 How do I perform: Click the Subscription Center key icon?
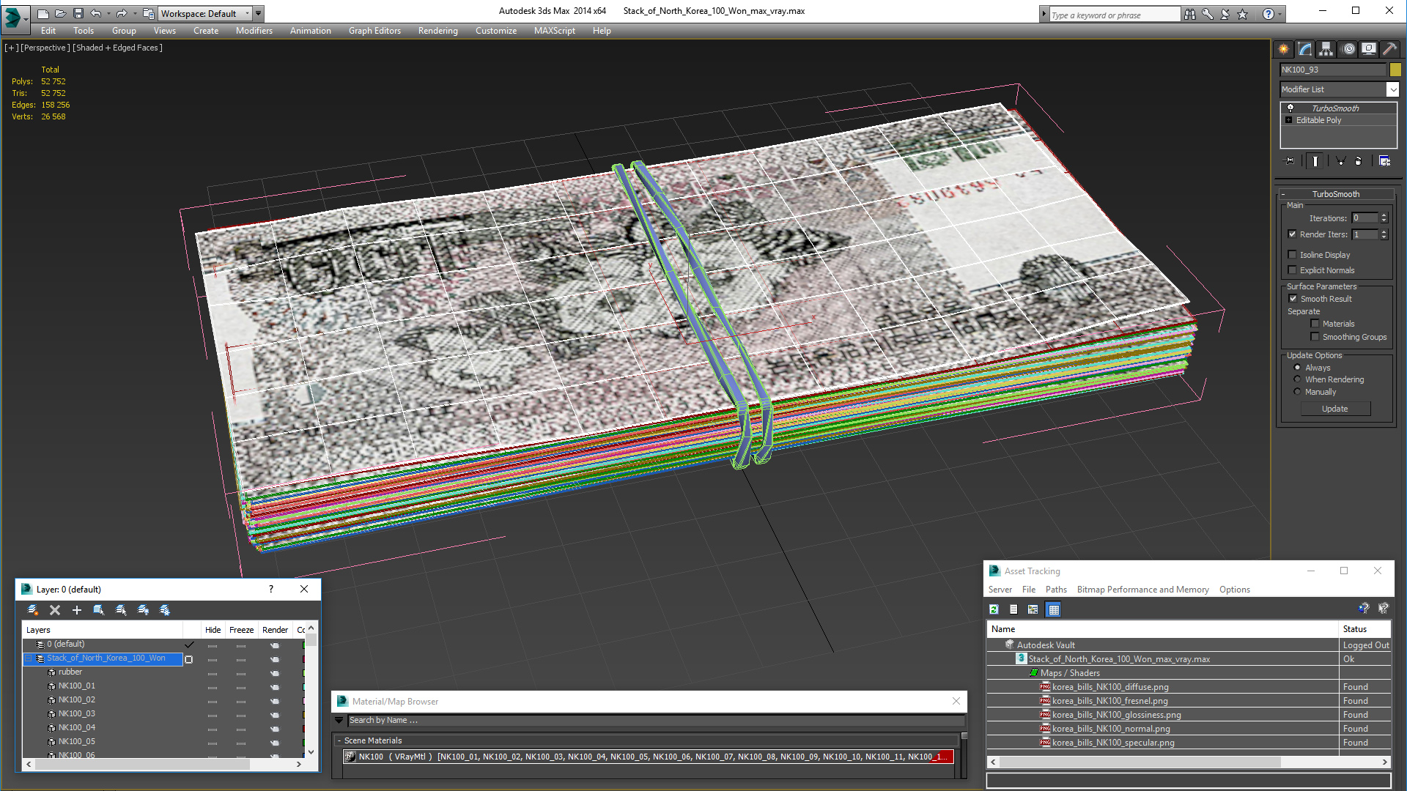(1208, 14)
